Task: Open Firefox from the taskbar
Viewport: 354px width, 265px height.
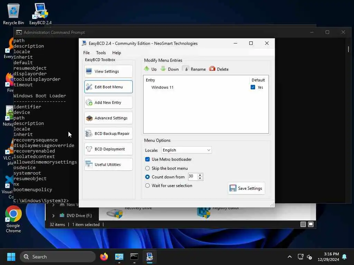Action: click(104, 257)
